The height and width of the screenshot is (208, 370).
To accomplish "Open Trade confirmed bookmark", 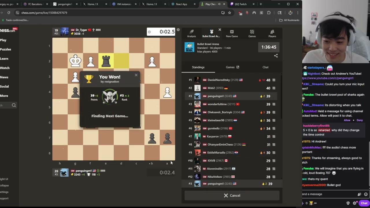I will click(15, 20).
